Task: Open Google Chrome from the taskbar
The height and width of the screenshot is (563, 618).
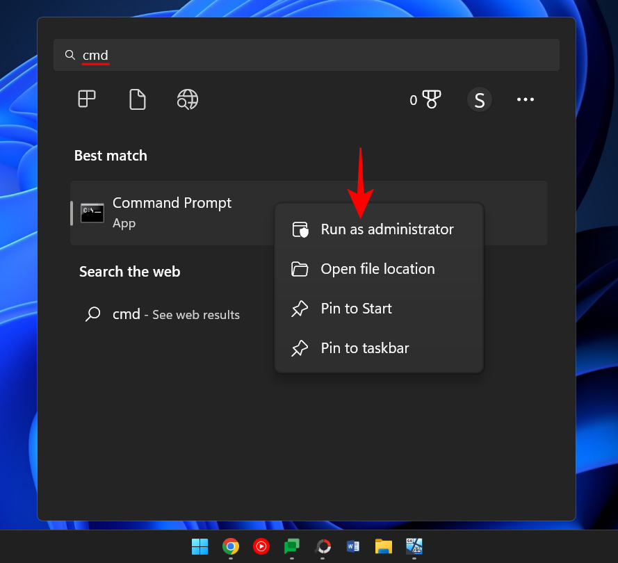Action: point(231,547)
